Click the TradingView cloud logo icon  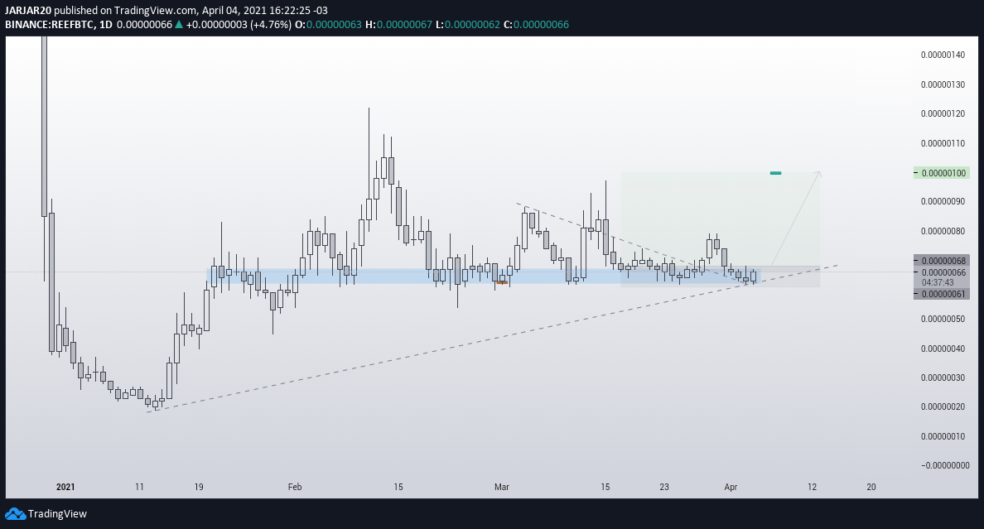[15, 514]
